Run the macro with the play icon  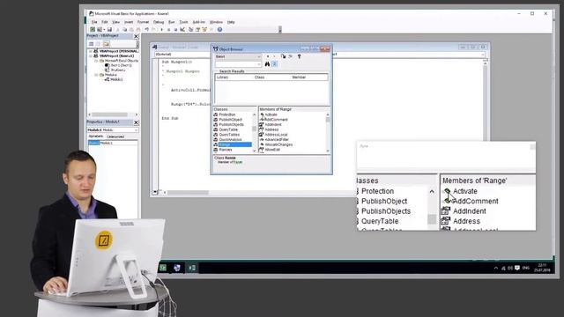click(x=161, y=29)
